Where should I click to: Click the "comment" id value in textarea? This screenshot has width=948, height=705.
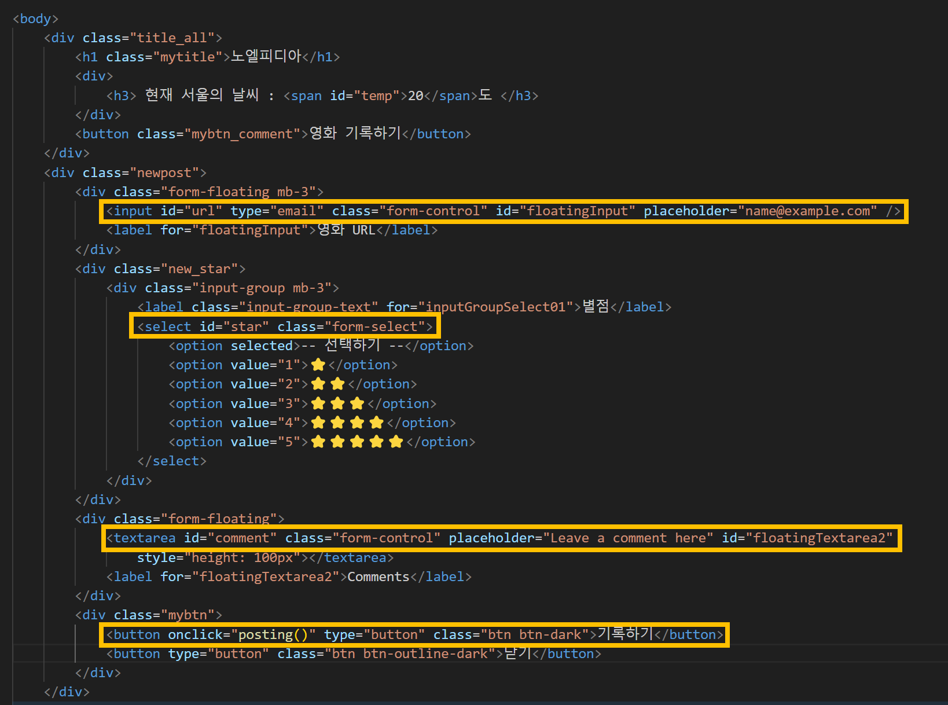tap(242, 538)
